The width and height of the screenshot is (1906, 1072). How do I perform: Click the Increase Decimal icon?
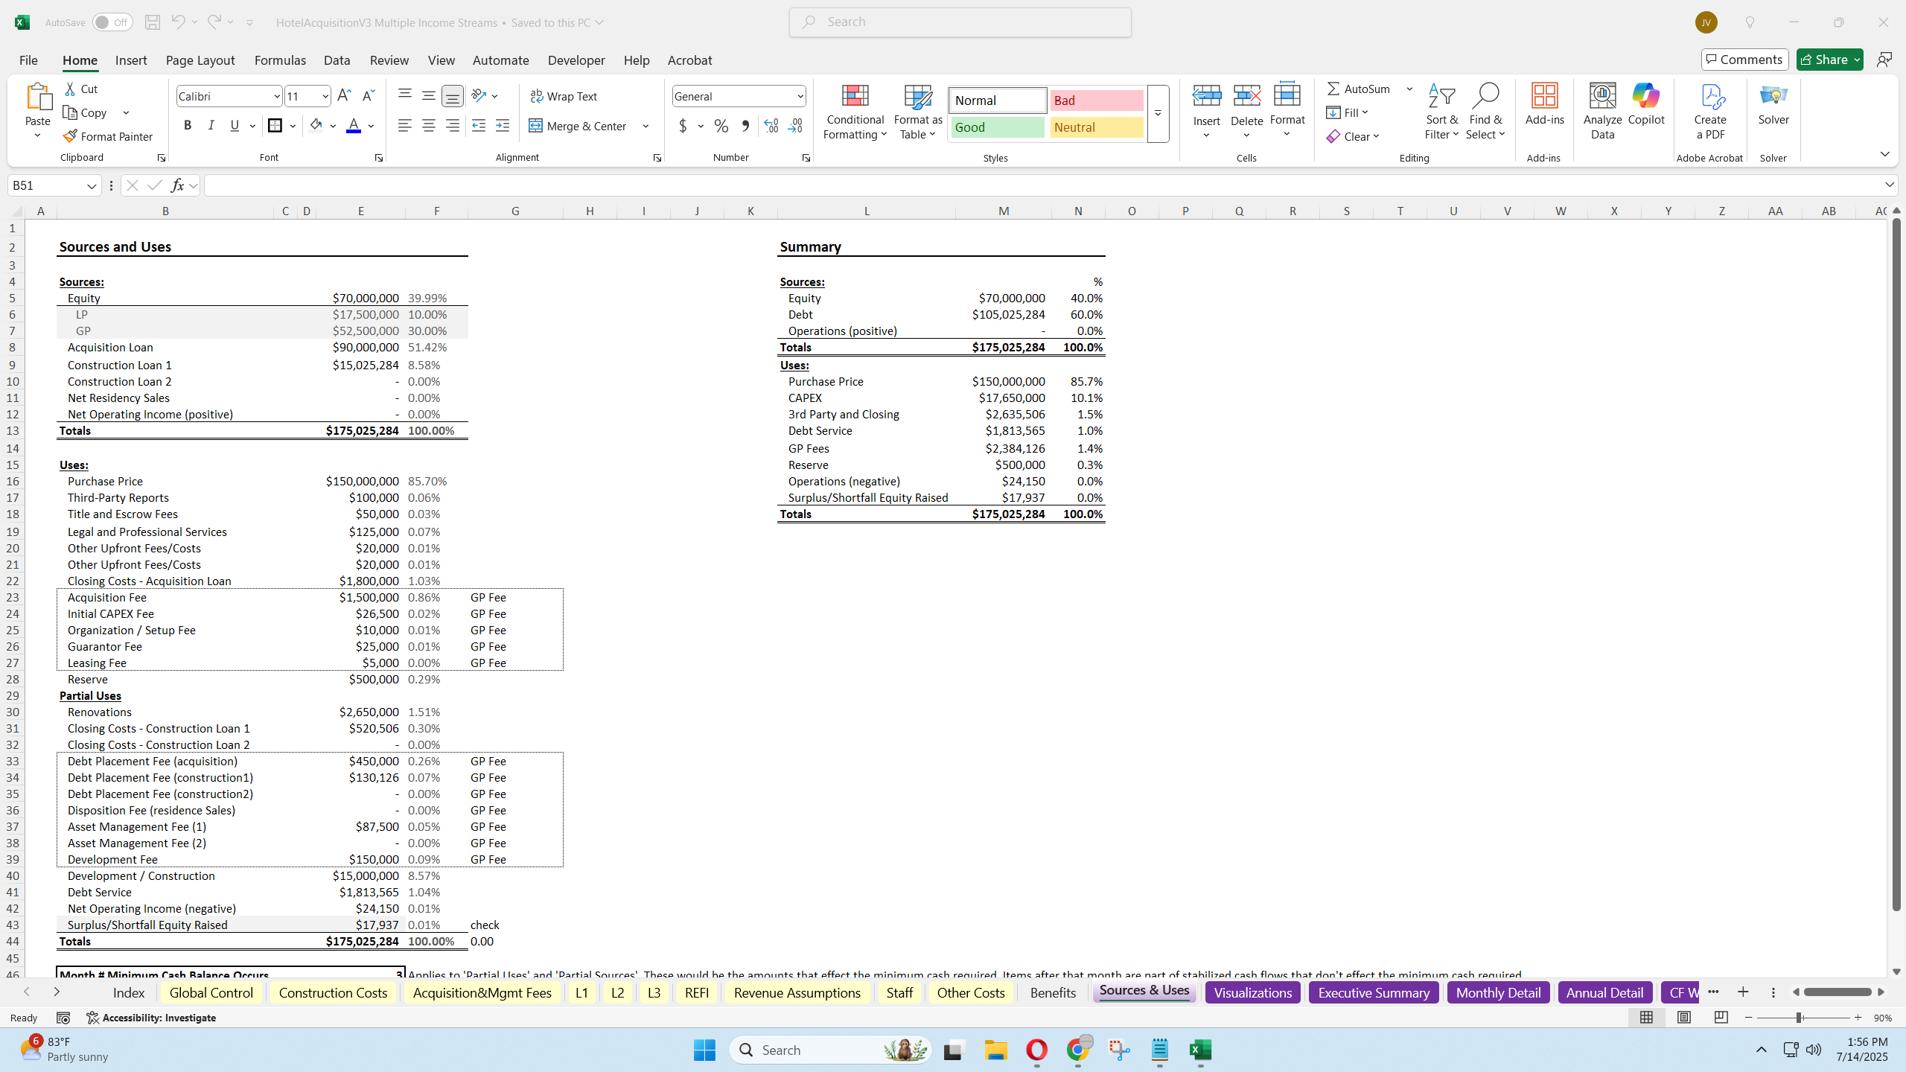770,126
